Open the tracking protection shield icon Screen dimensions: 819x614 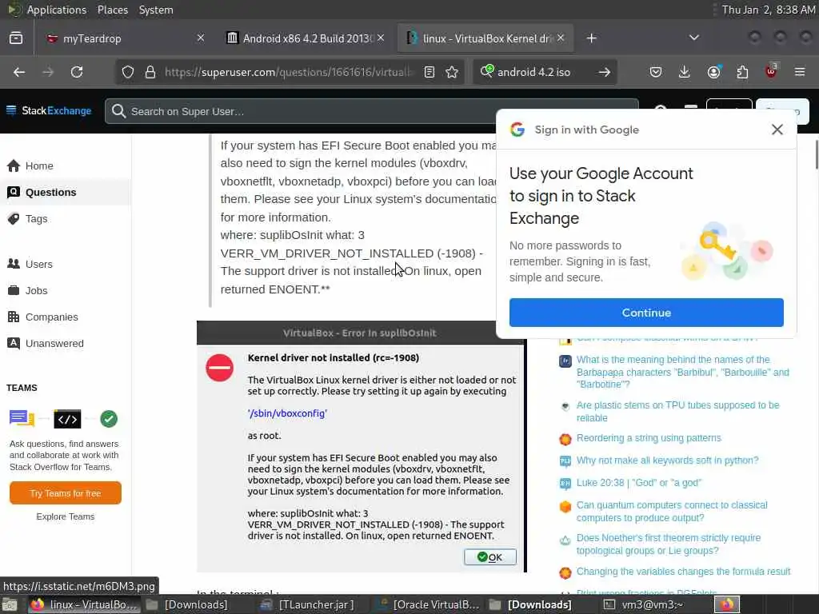click(x=128, y=72)
